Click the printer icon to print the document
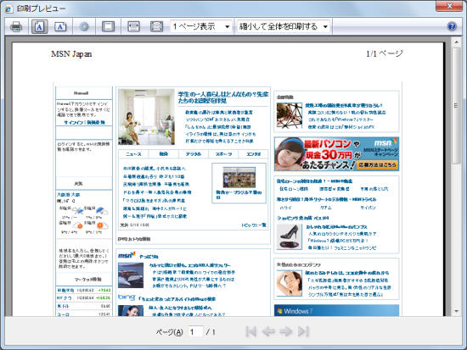 click(16, 27)
